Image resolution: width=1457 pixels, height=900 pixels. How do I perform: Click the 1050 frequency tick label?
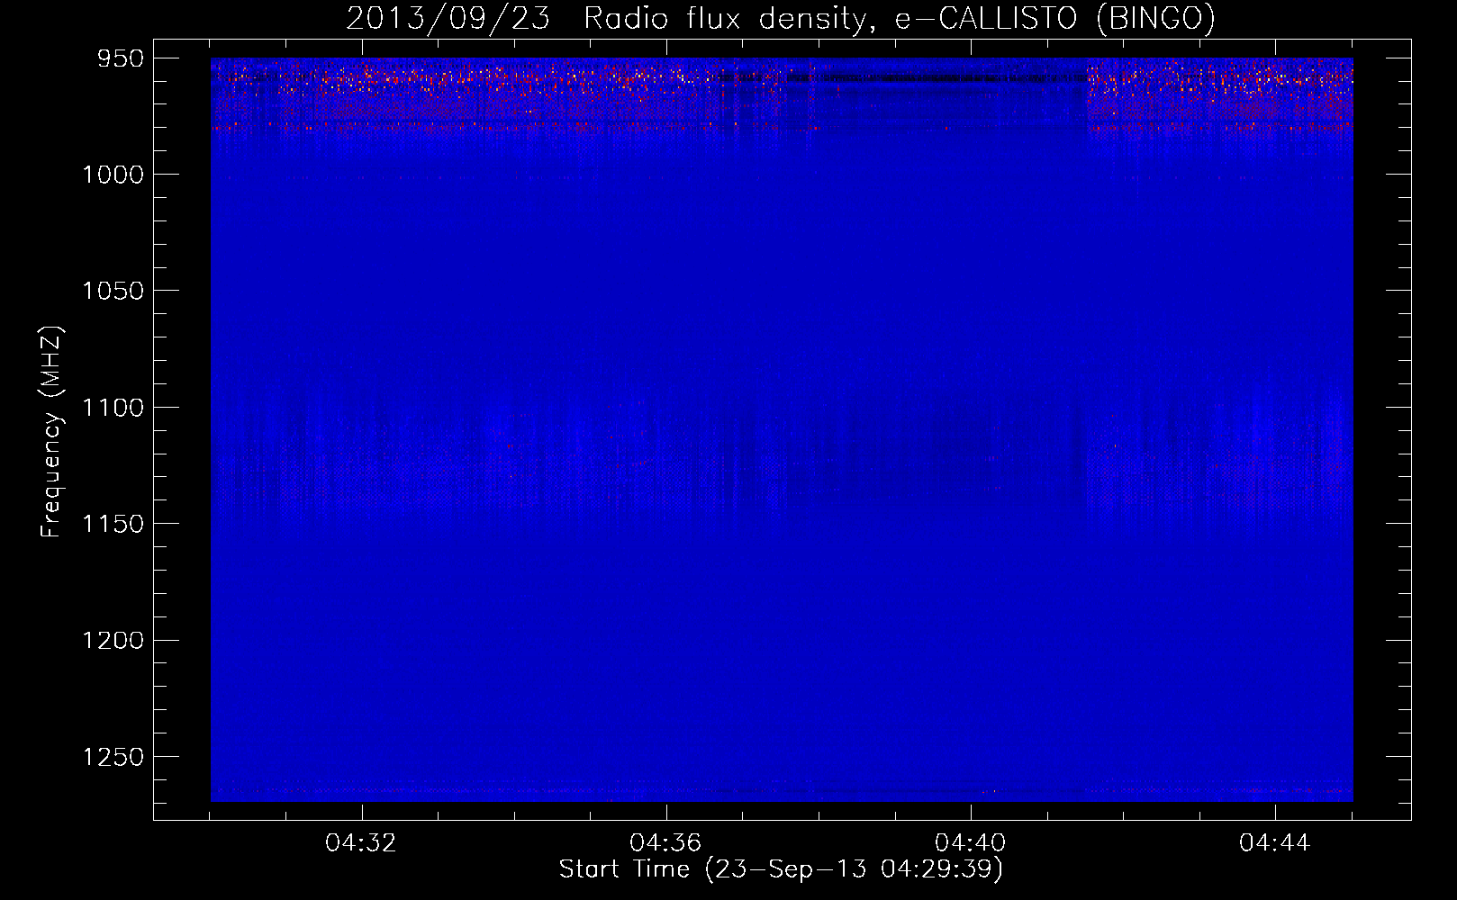113,291
